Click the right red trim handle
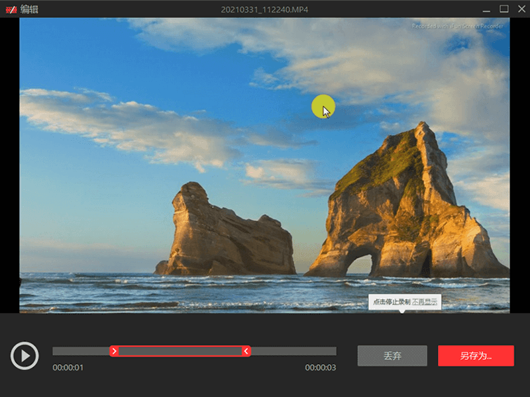Viewport: 530px width, 397px height. [246, 351]
